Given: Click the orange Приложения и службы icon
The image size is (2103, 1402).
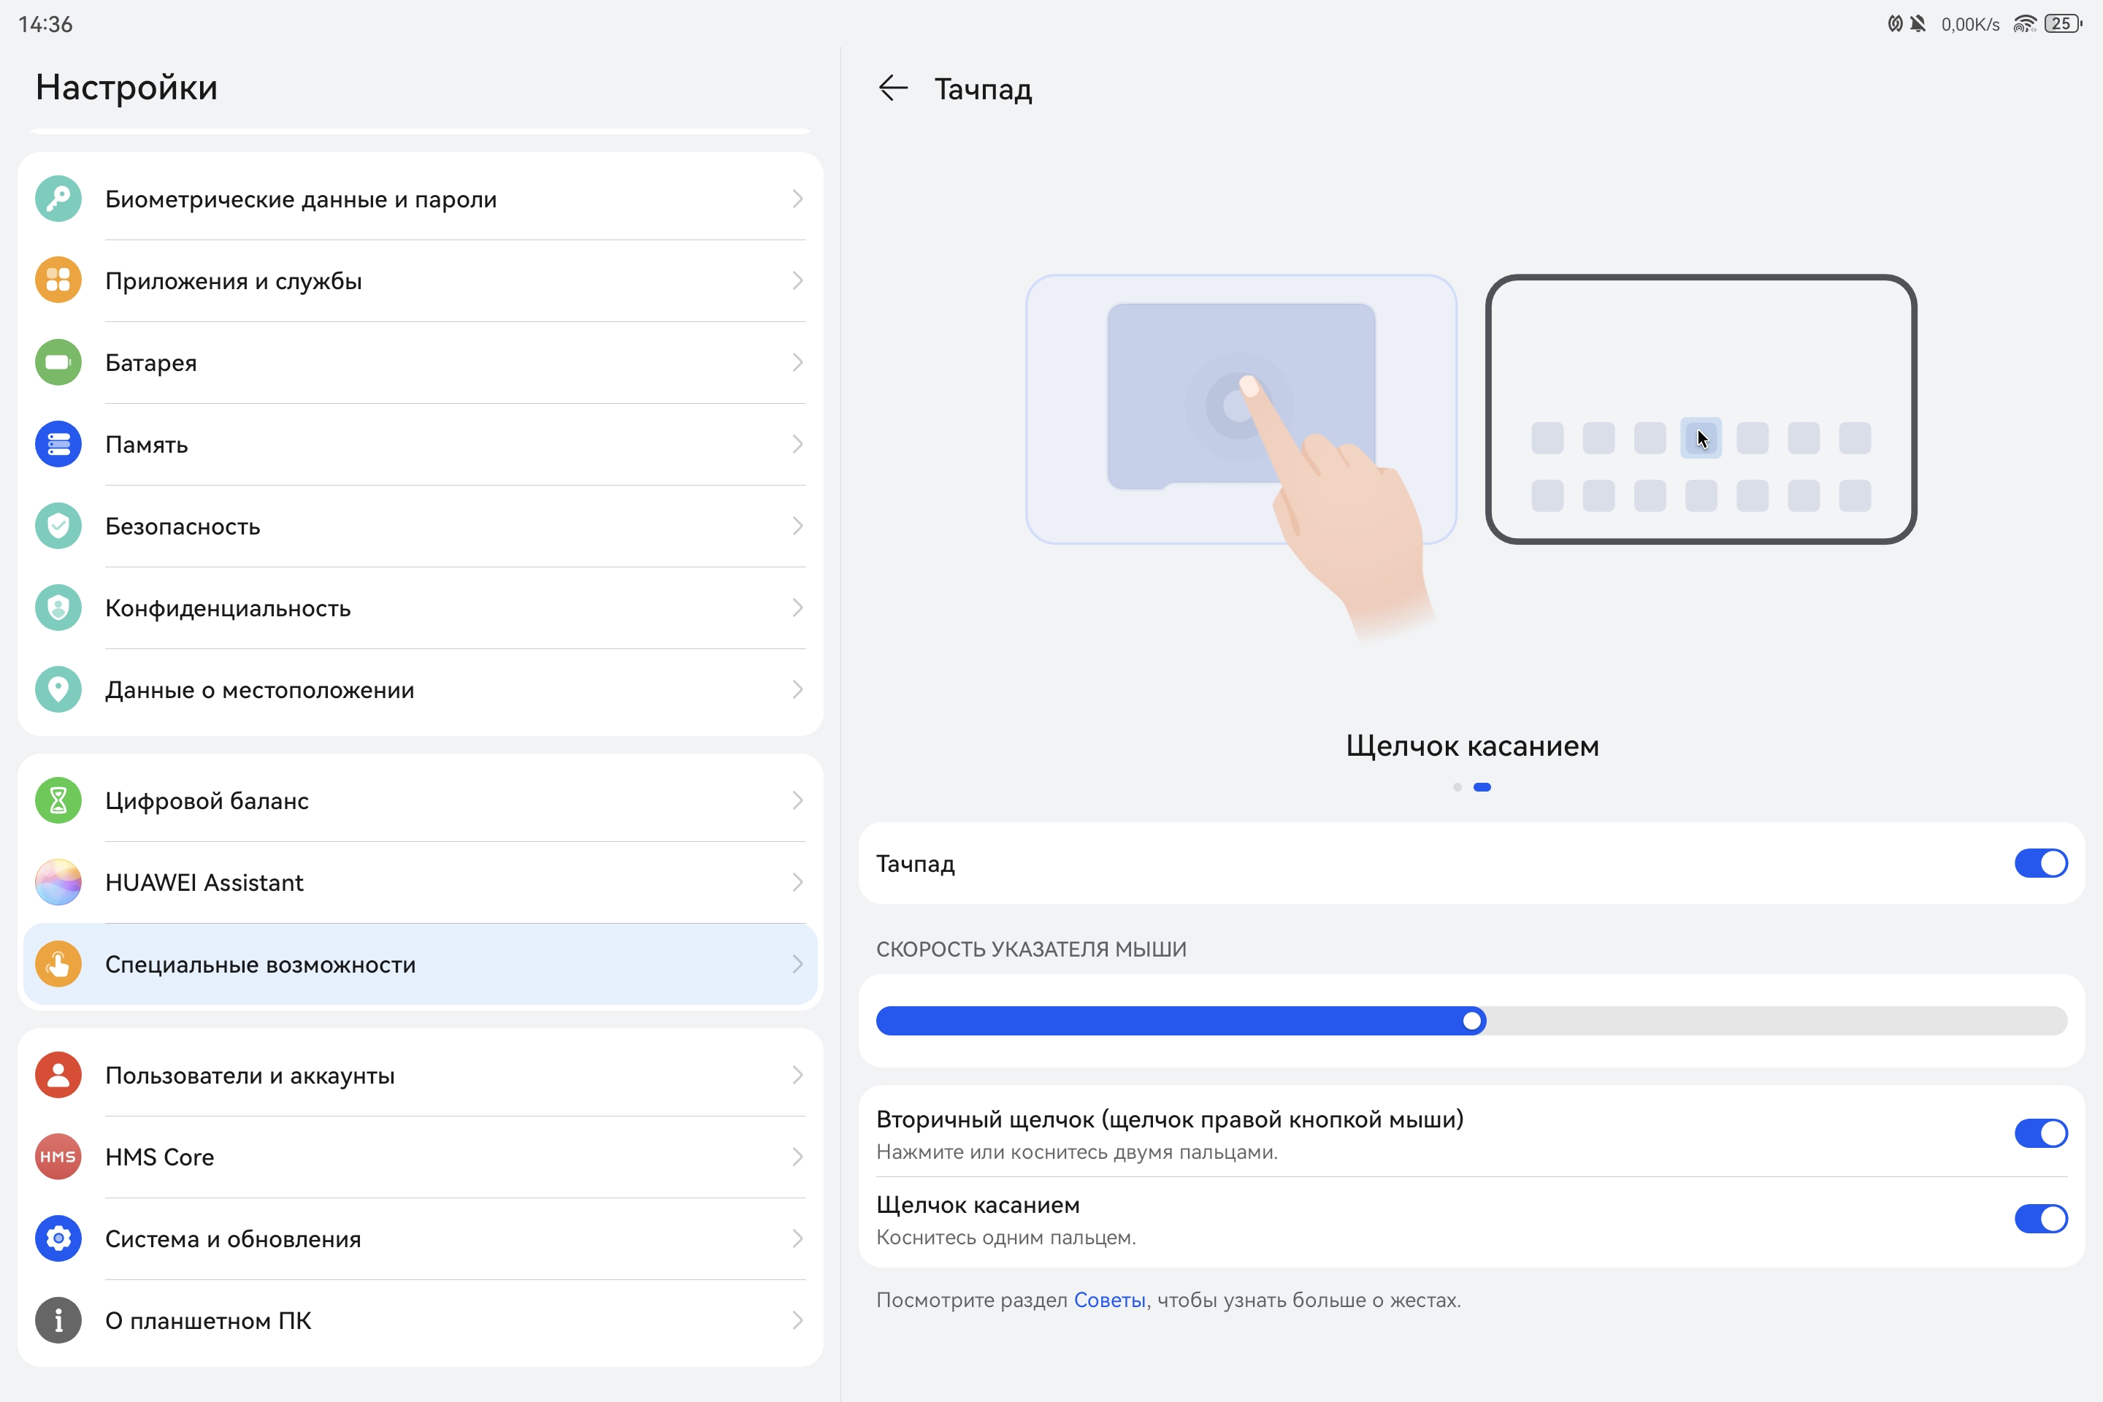Looking at the screenshot, I should (58, 280).
